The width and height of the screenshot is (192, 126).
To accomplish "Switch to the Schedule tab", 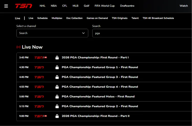I will (x=42, y=18).
